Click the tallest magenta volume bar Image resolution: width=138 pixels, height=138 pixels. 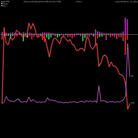point(125,26)
